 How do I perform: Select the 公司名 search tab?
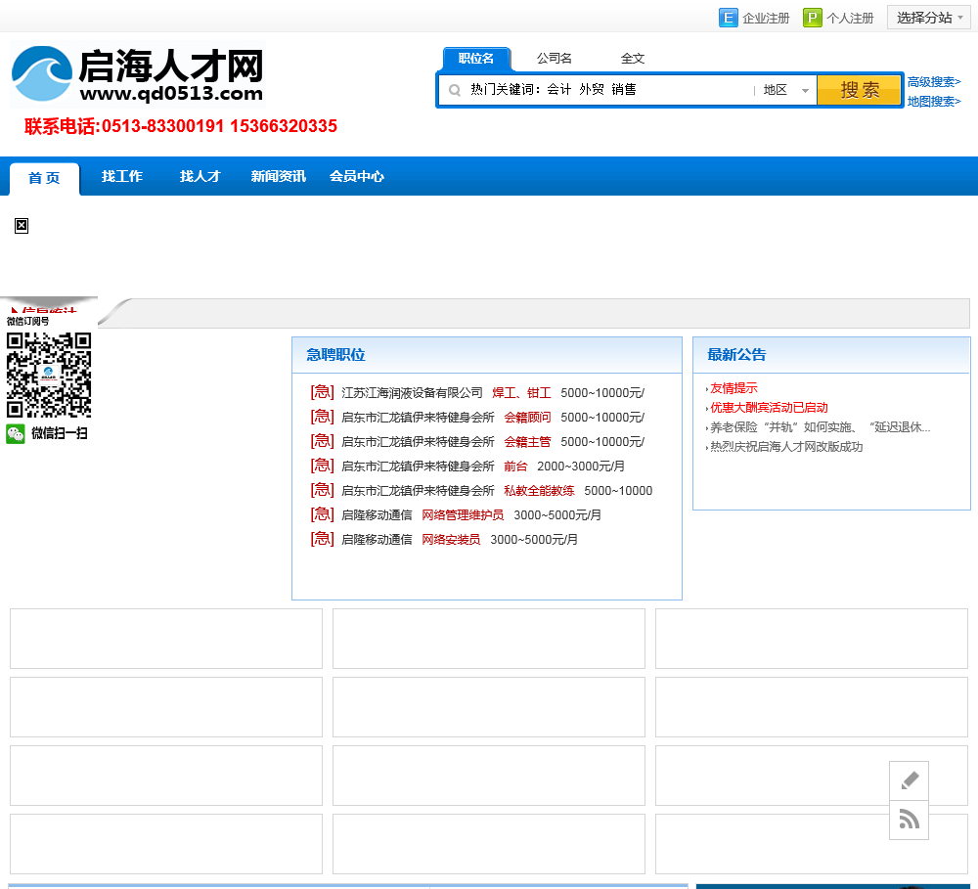point(554,59)
